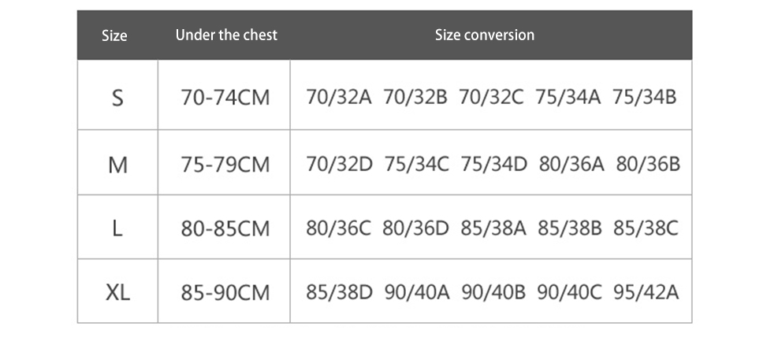Click the Size conversion header
The height and width of the screenshot is (356, 763).
(x=484, y=35)
